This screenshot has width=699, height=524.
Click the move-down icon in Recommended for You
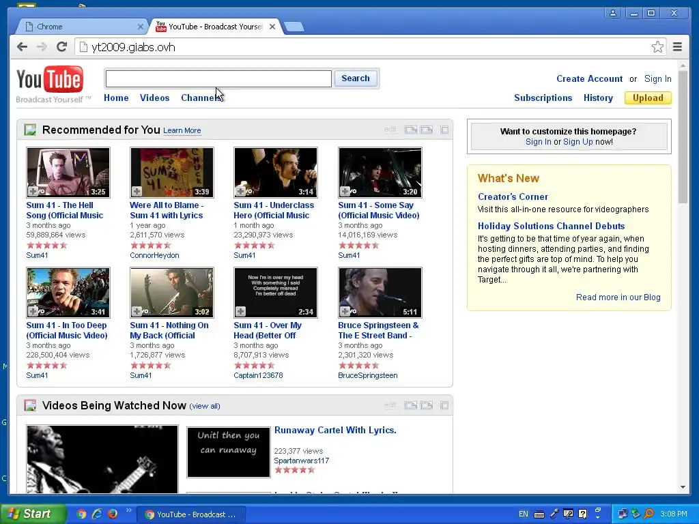tap(427, 130)
